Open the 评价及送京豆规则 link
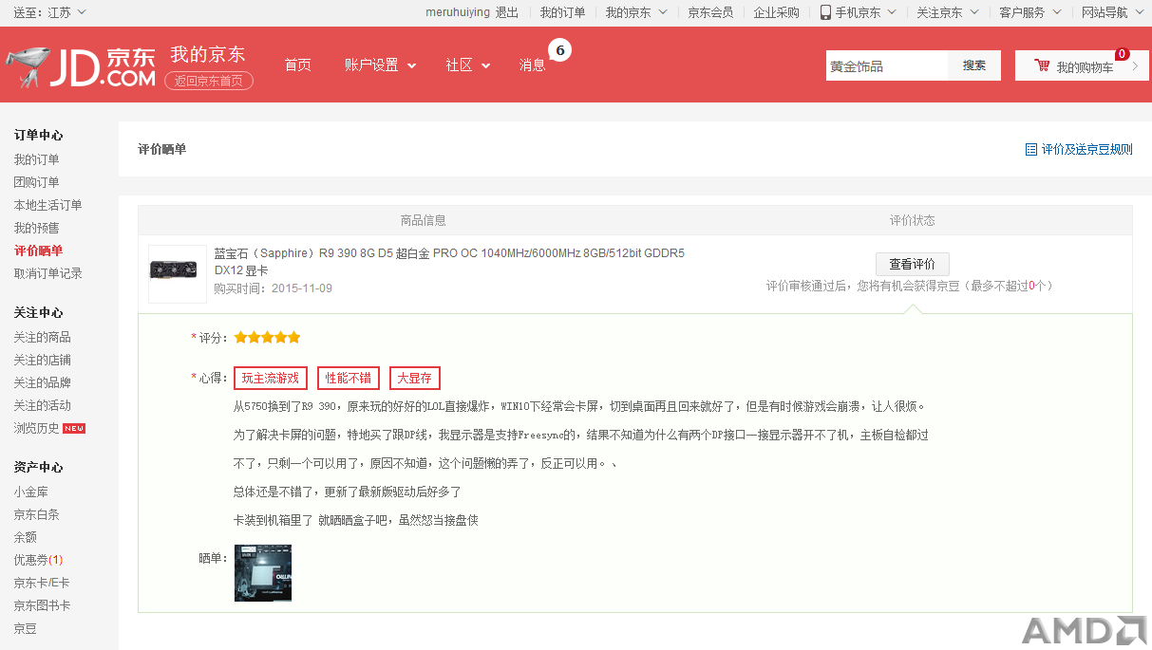This screenshot has height=650, width=1152. coord(1086,149)
